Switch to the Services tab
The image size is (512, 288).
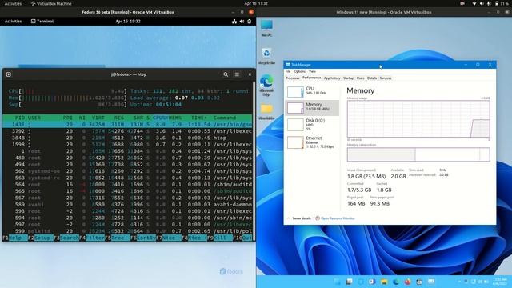pos(386,78)
